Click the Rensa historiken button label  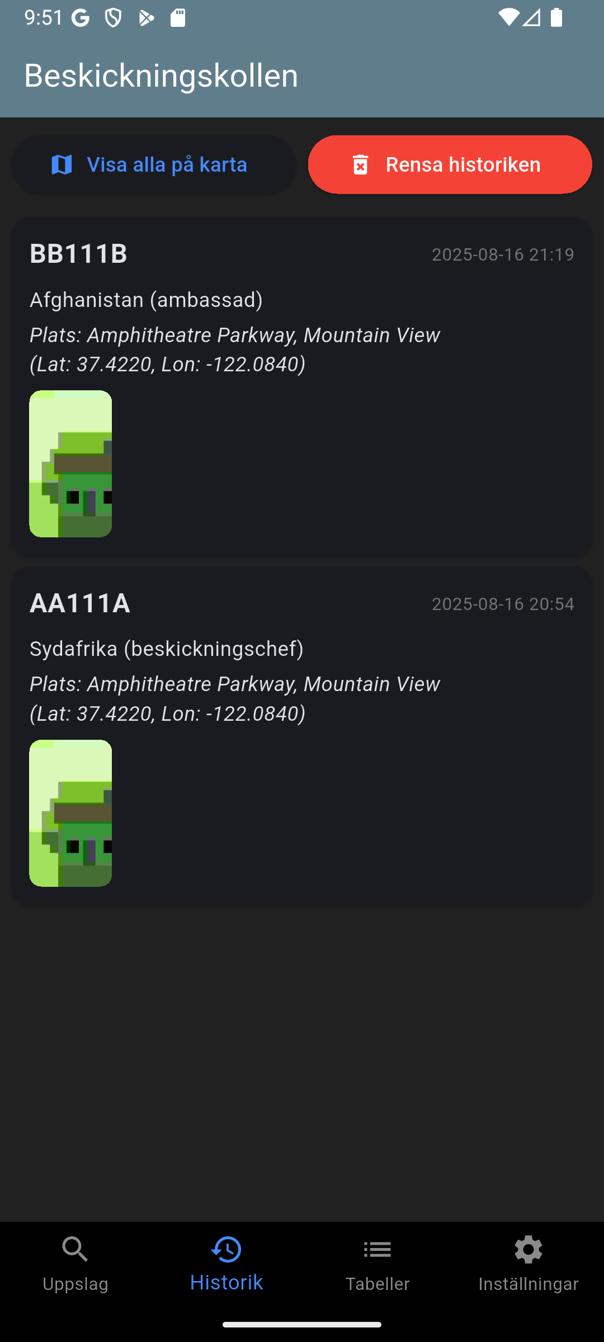(x=463, y=165)
